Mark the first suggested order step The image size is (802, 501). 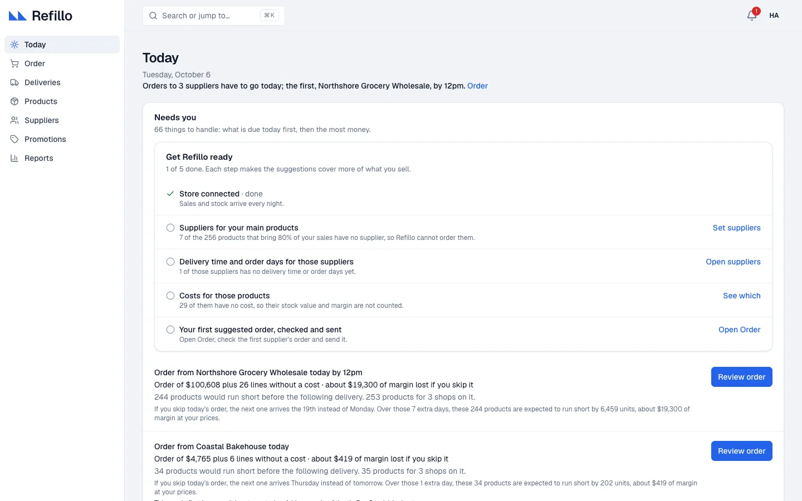[x=170, y=330]
